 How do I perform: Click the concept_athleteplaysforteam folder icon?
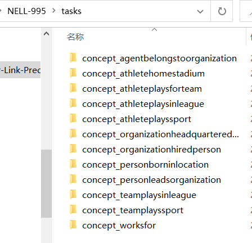point(73,88)
